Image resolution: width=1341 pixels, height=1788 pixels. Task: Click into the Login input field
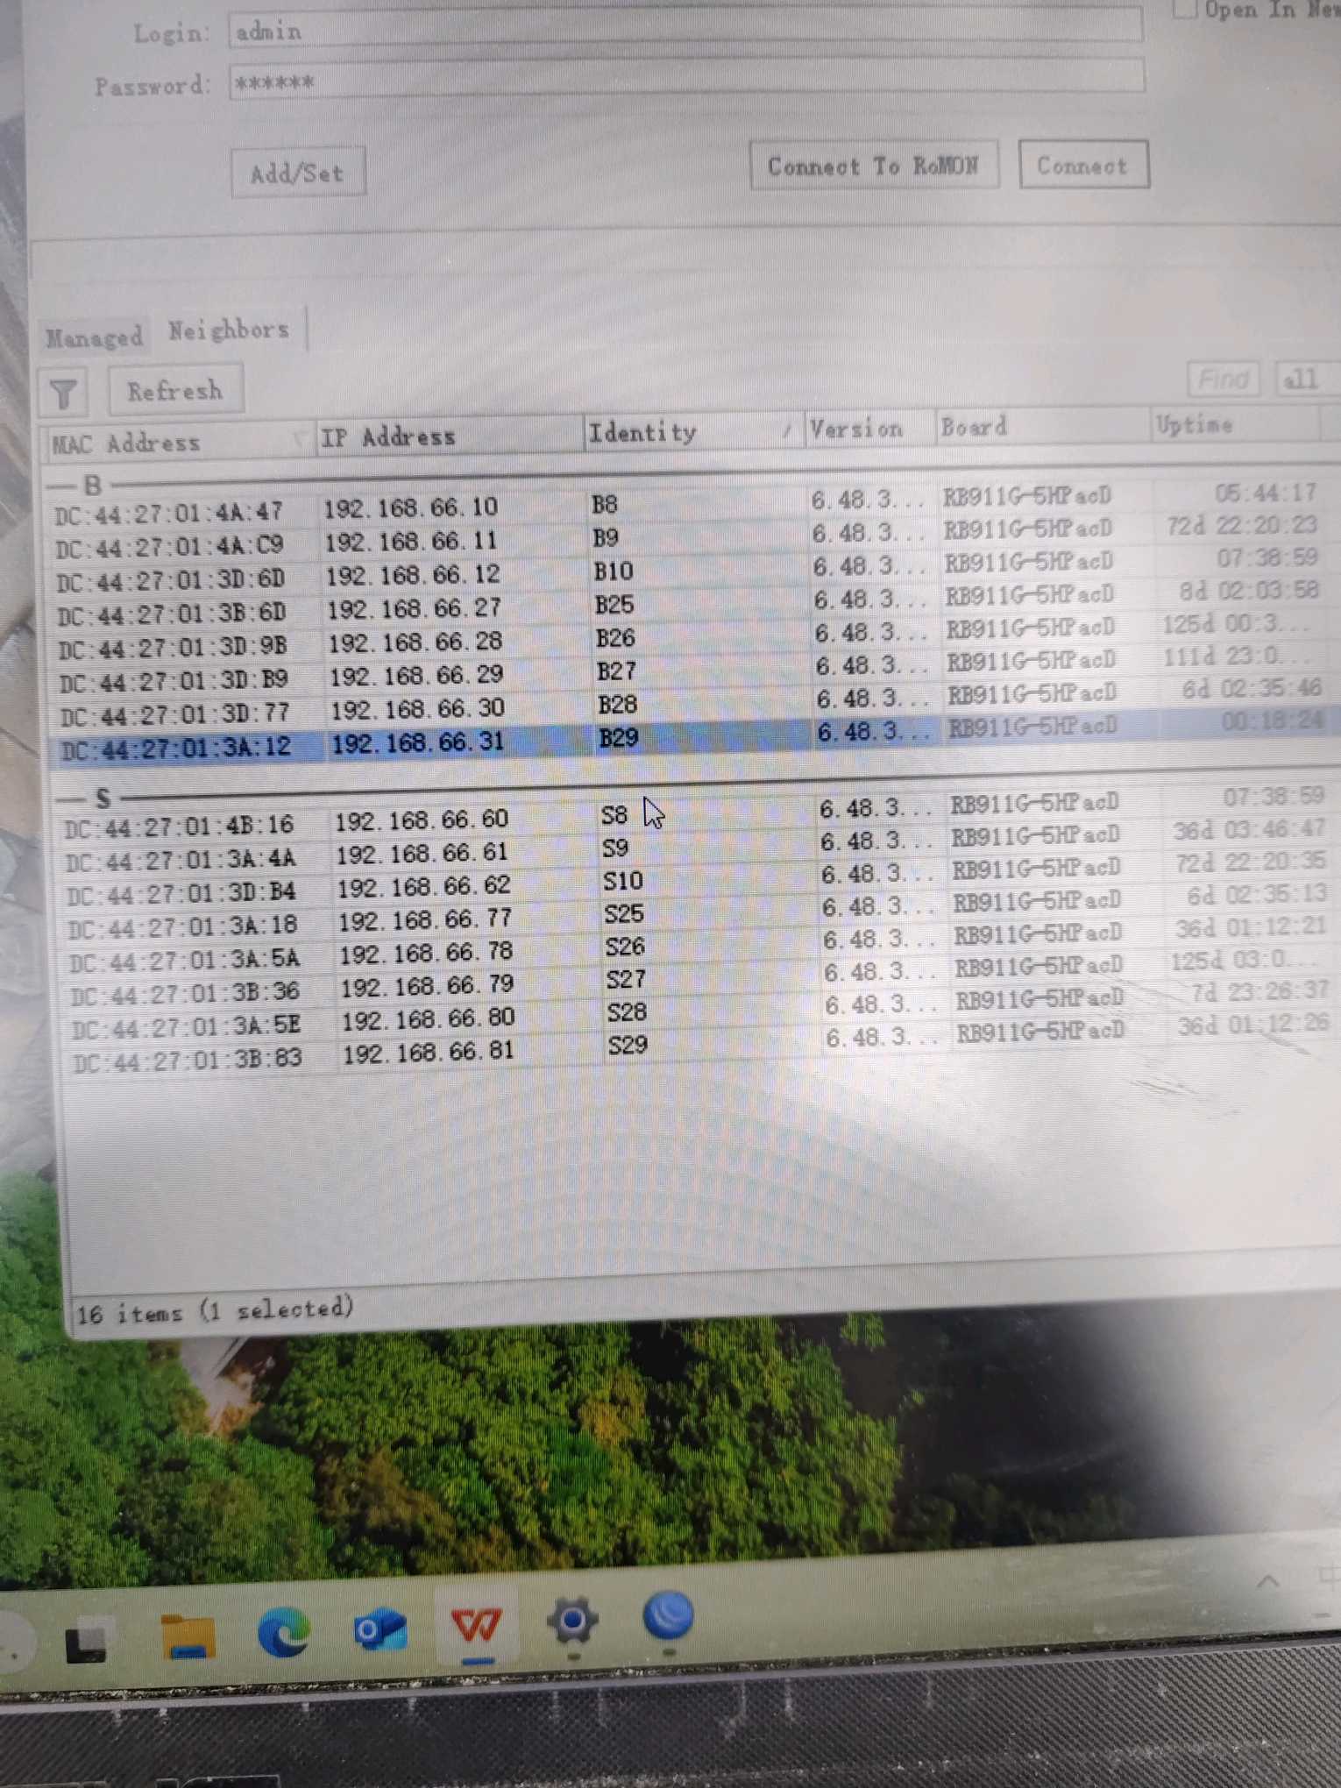pos(684,29)
